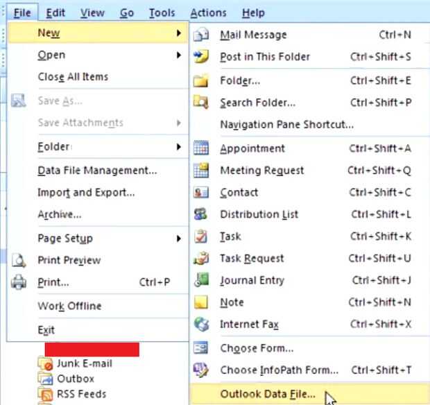The image size is (430, 405).
Task: Click the Outbox folder icon
Action: pyautogui.click(x=45, y=379)
